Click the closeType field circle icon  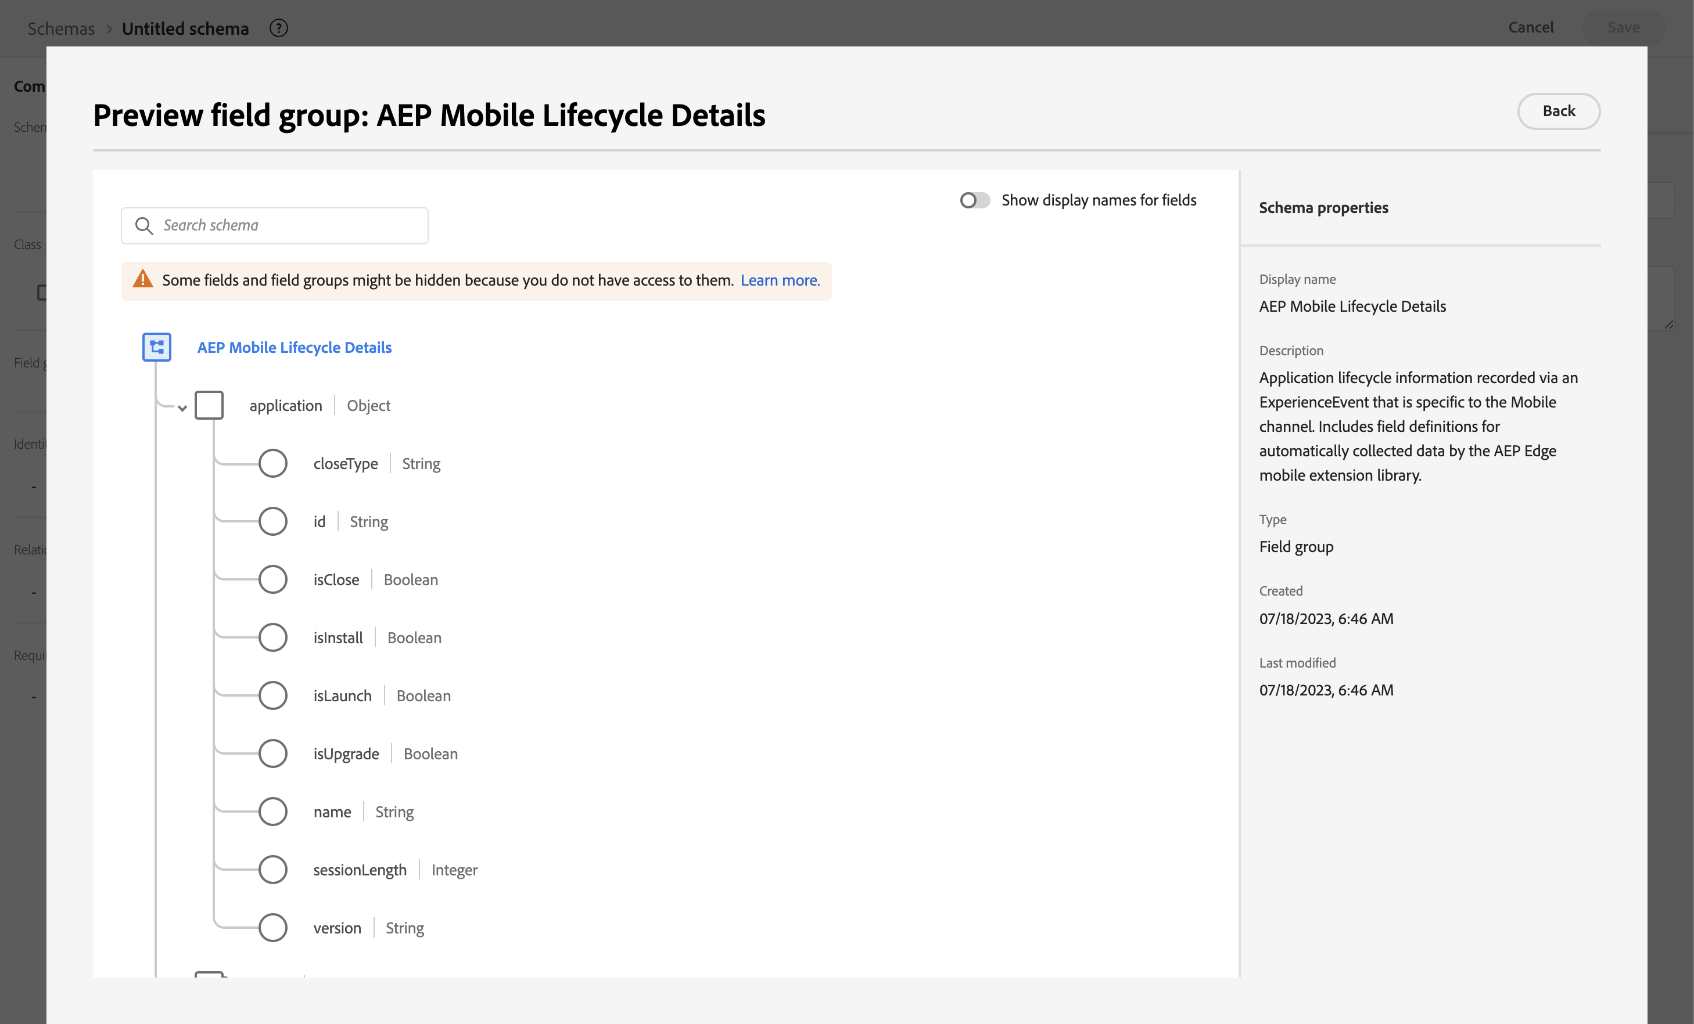click(x=272, y=464)
